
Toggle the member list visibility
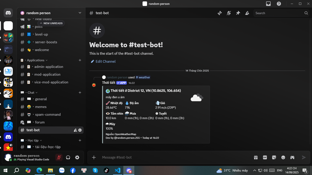click(x=247, y=13)
